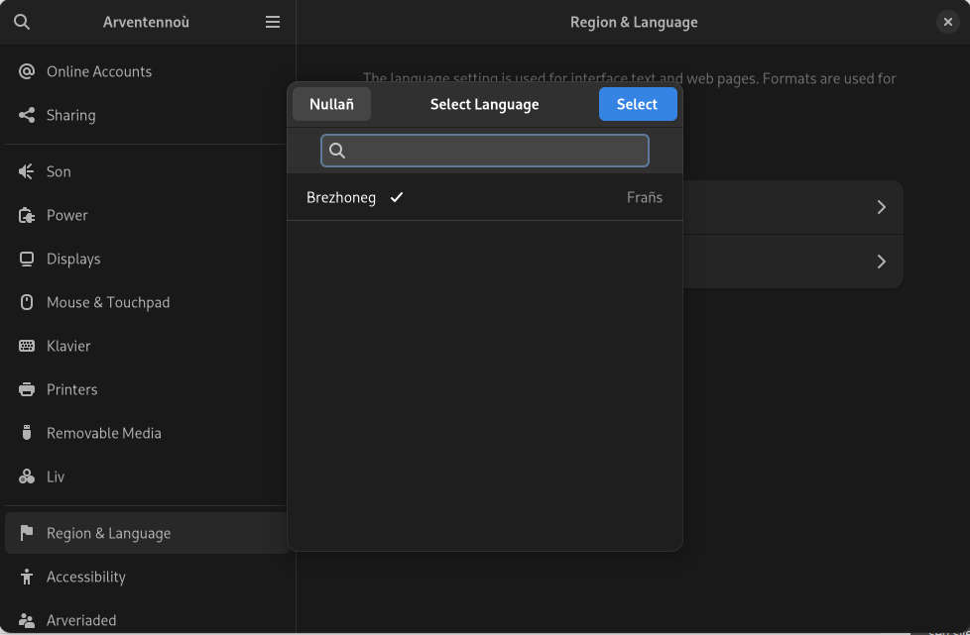The height and width of the screenshot is (635, 970).
Task: Open Removable Media settings
Action: coord(146,433)
